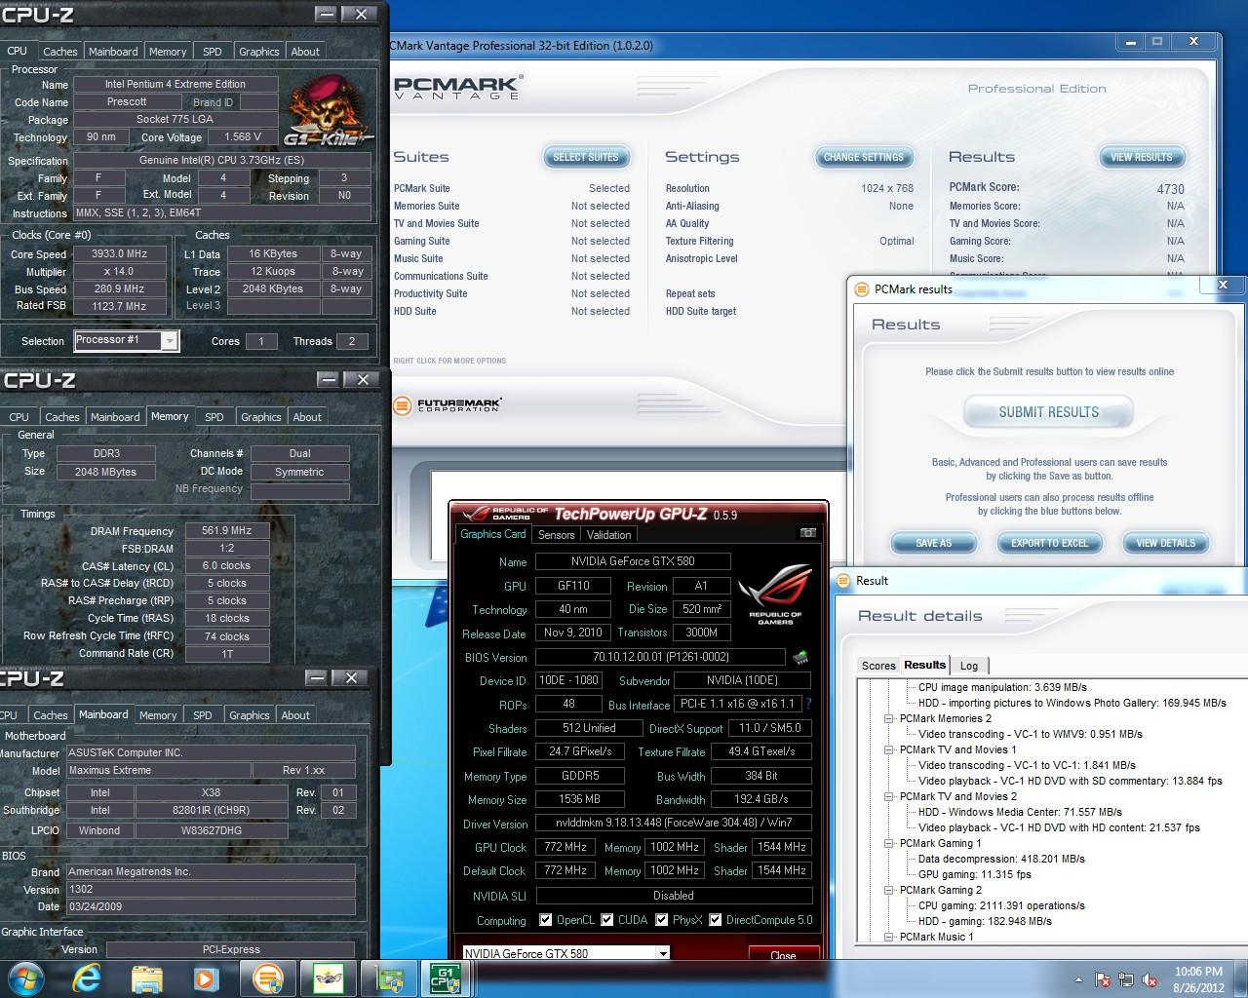
Task: Select GPU gaming: 11.315 fps result row
Action: tap(975, 874)
